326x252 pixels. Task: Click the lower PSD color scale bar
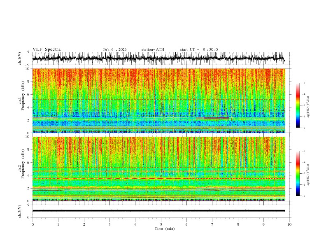coord(298,173)
